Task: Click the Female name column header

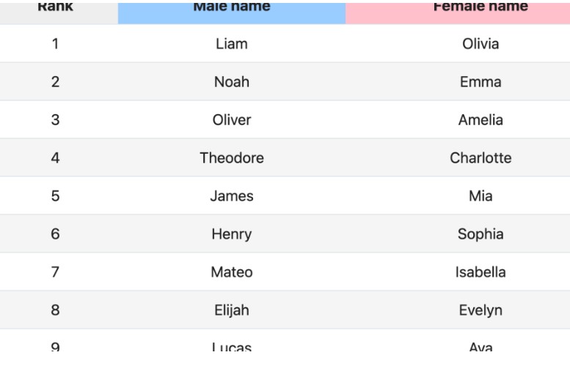Action: (481, 7)
